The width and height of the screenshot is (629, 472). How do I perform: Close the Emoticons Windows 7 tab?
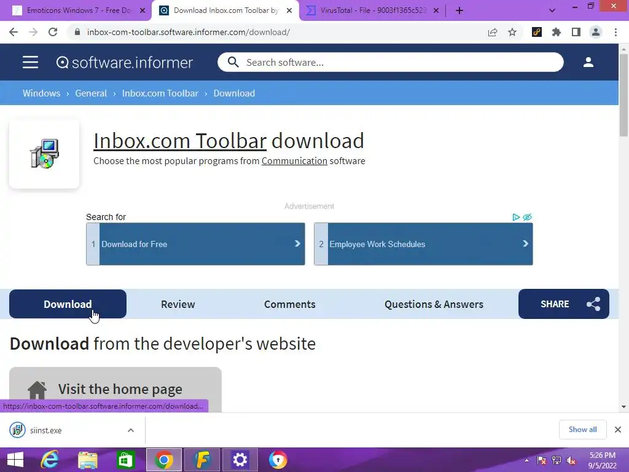[143, 10]
